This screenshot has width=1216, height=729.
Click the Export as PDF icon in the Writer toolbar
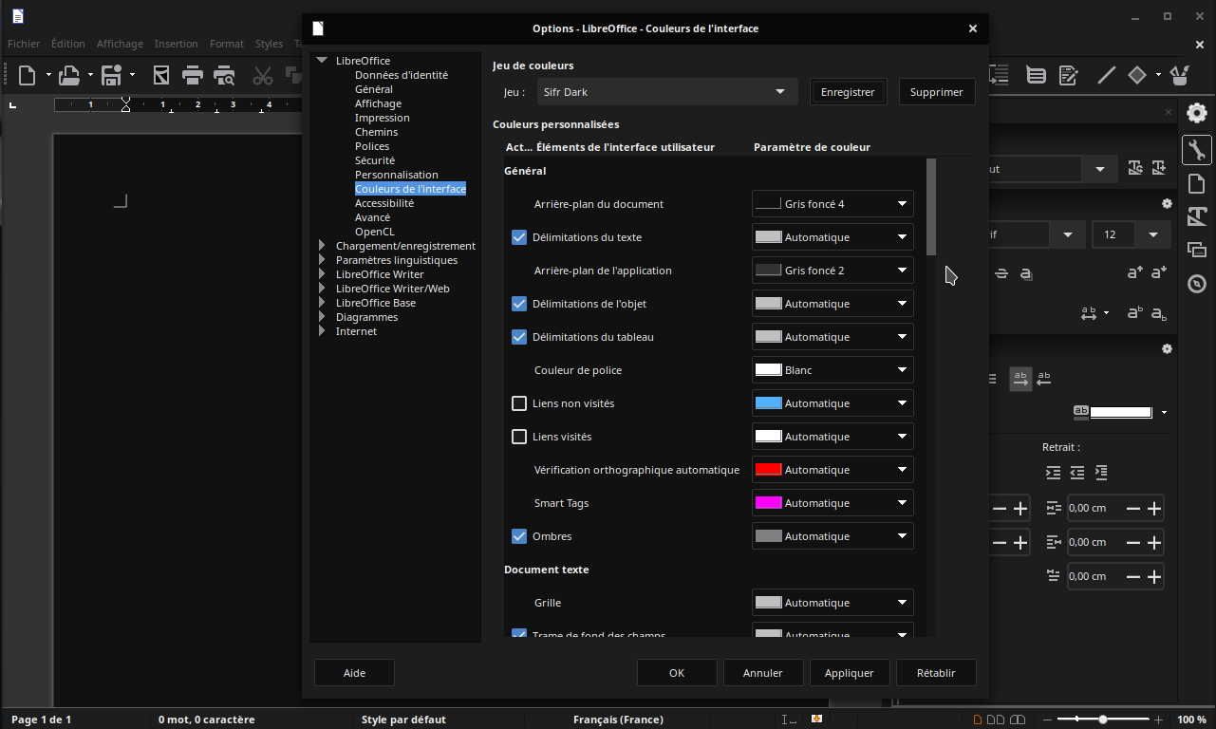click(161, 75)
